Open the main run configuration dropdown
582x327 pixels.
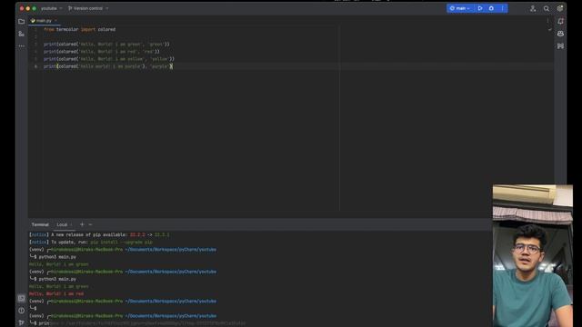[460, 8]
